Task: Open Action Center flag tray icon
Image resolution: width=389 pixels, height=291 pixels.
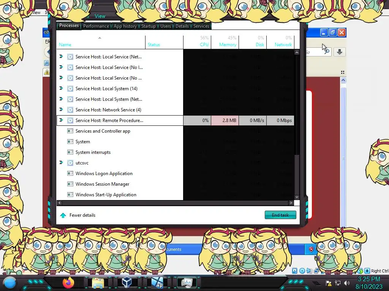Action: tap(329, 283)
